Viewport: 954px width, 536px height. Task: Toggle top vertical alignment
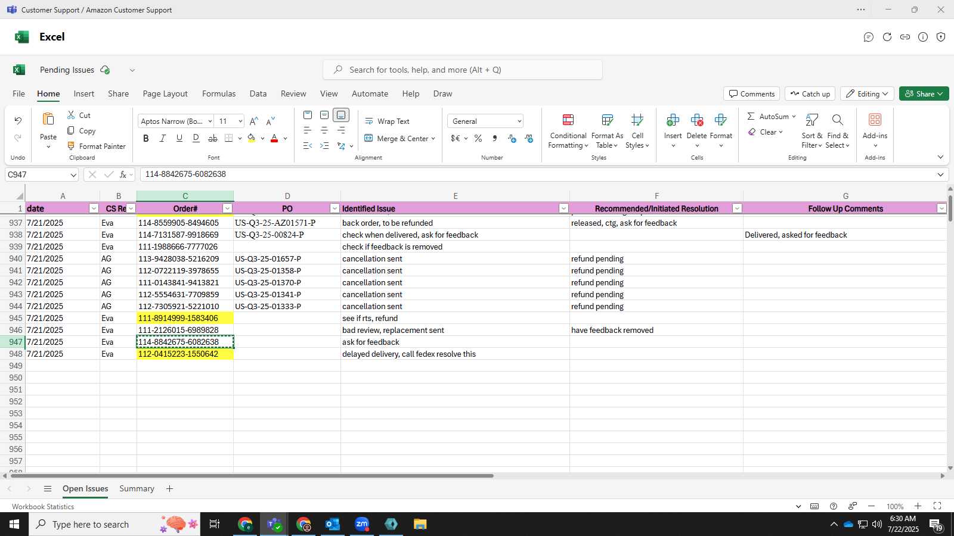pyautogui.click(x=308, y=115)
